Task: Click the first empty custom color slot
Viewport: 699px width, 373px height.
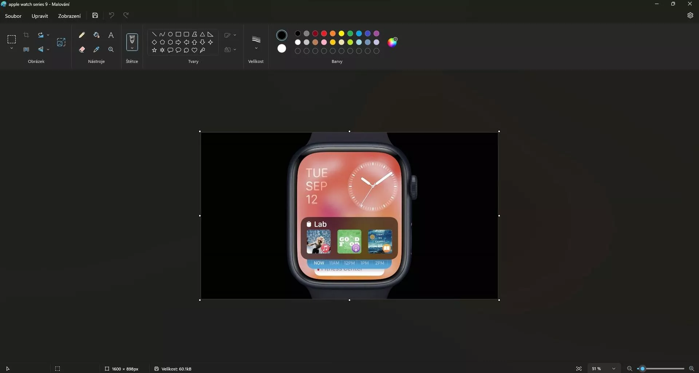Action: pyautogui.click(x=298, y=51)
